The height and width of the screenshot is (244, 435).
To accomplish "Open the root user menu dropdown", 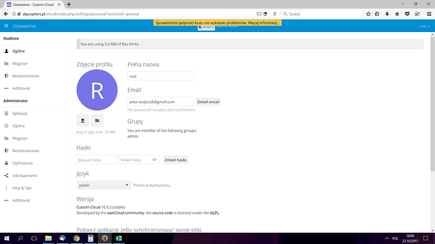I will [424, 26].
